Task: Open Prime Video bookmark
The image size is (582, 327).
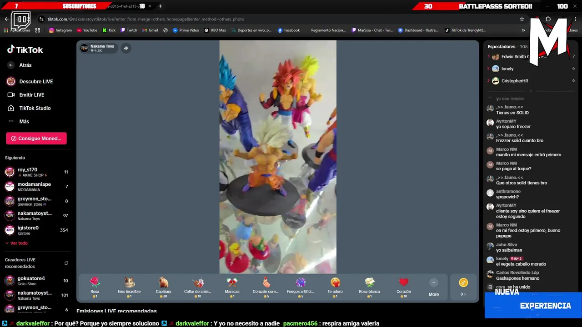Action: click(x=186, y=30)
